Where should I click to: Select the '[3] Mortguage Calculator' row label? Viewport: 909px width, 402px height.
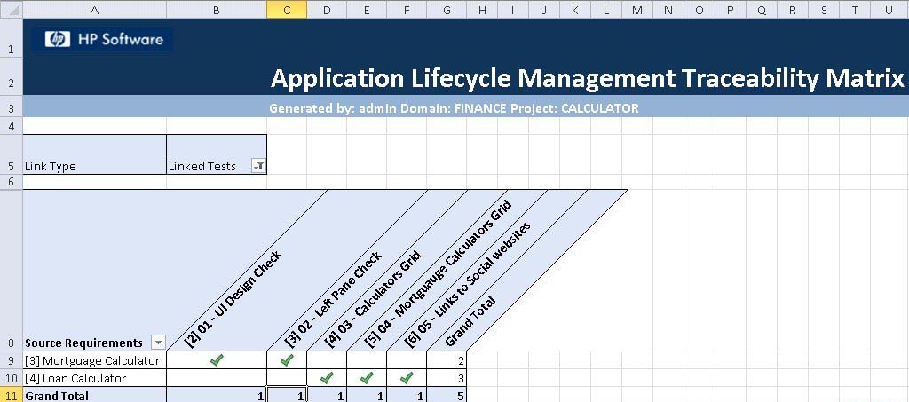click(94, 360)
